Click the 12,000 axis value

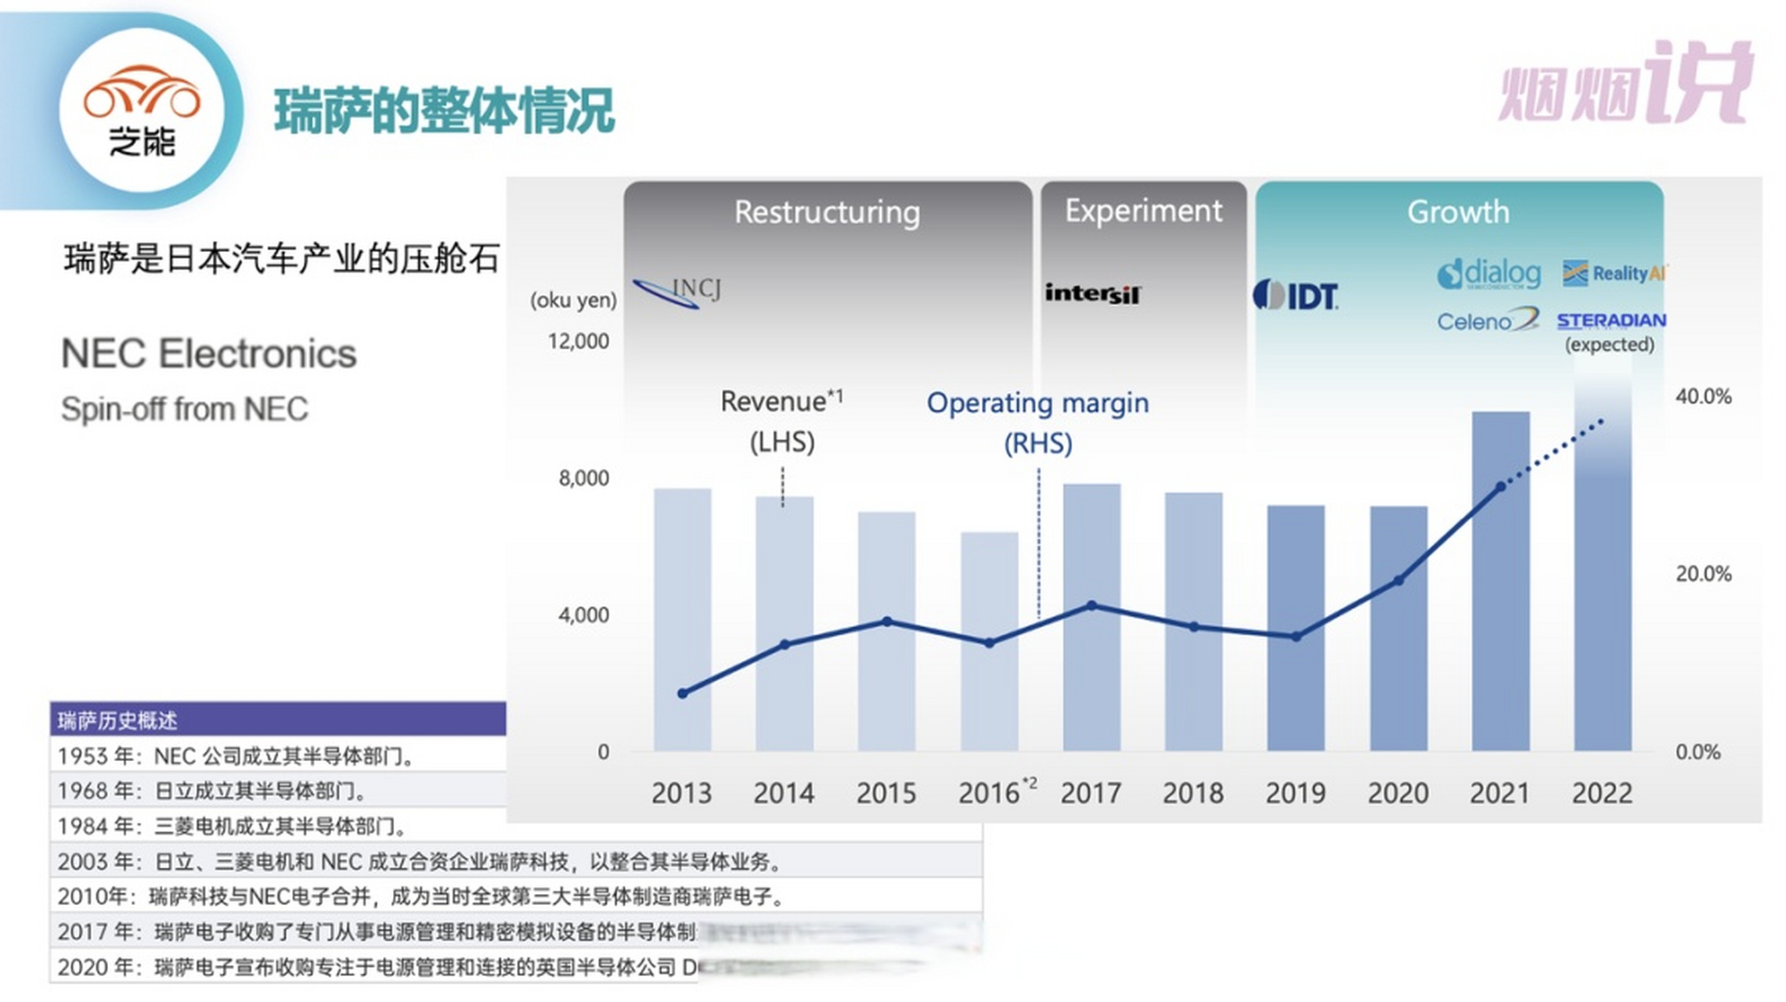[579, 341]
